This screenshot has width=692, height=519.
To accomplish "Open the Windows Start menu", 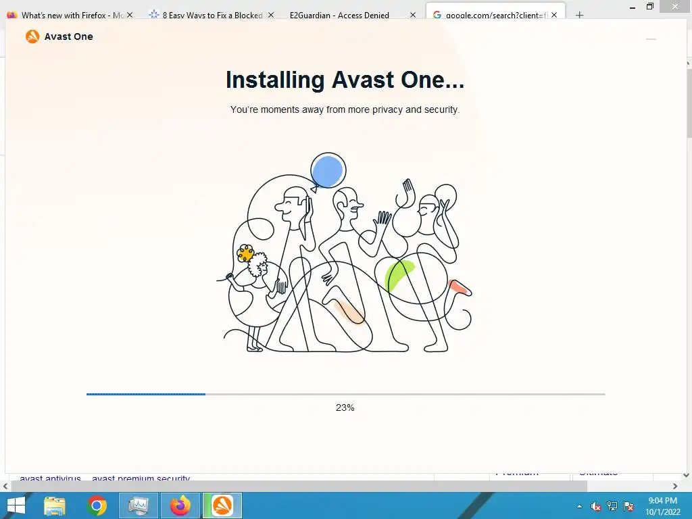I will coord(16,505).
